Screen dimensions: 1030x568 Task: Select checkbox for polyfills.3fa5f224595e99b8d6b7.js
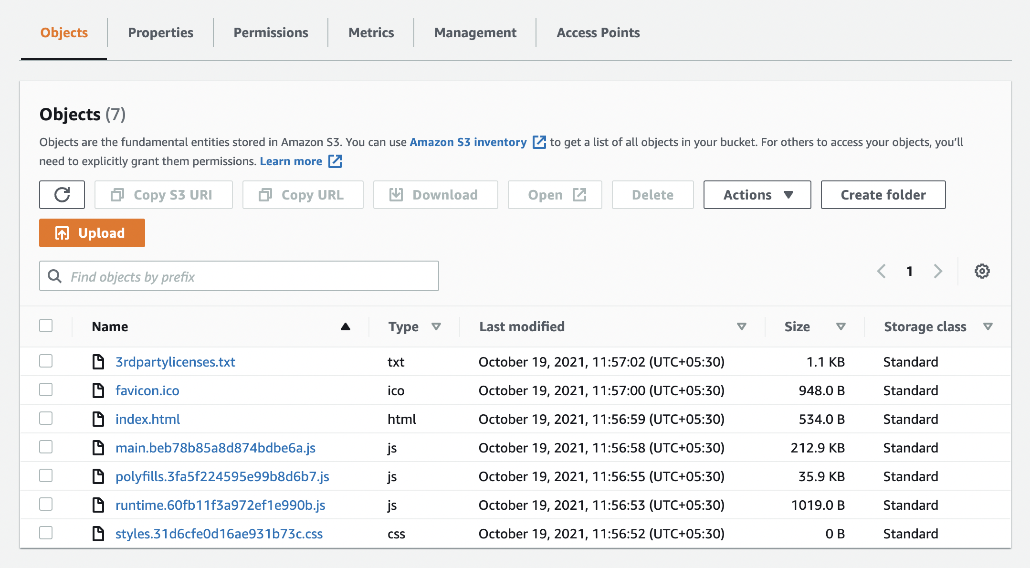(x=46, y=475)
